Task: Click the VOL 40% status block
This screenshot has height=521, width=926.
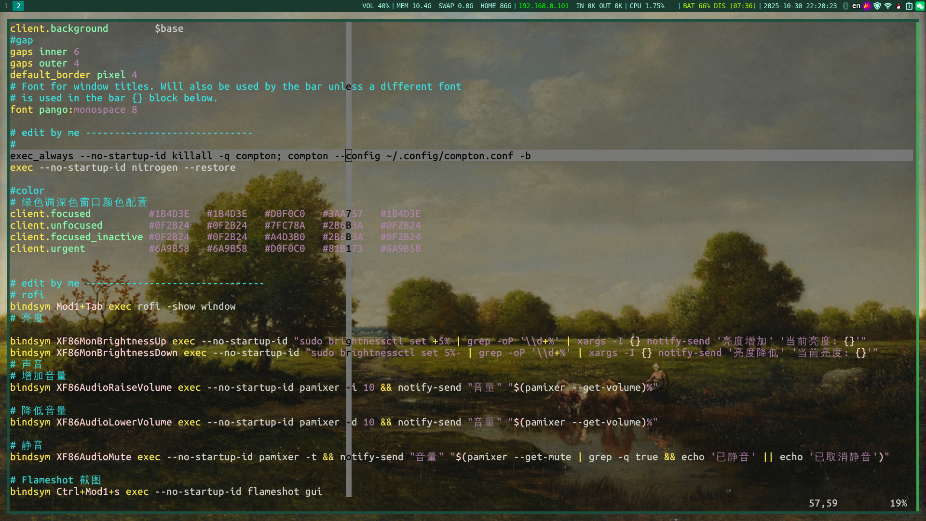Action: 376,6
